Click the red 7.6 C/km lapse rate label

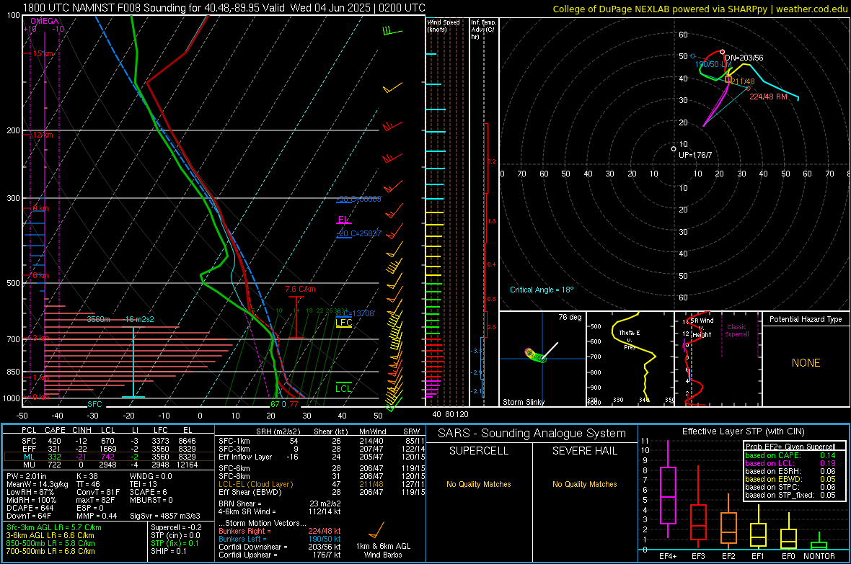300,289
